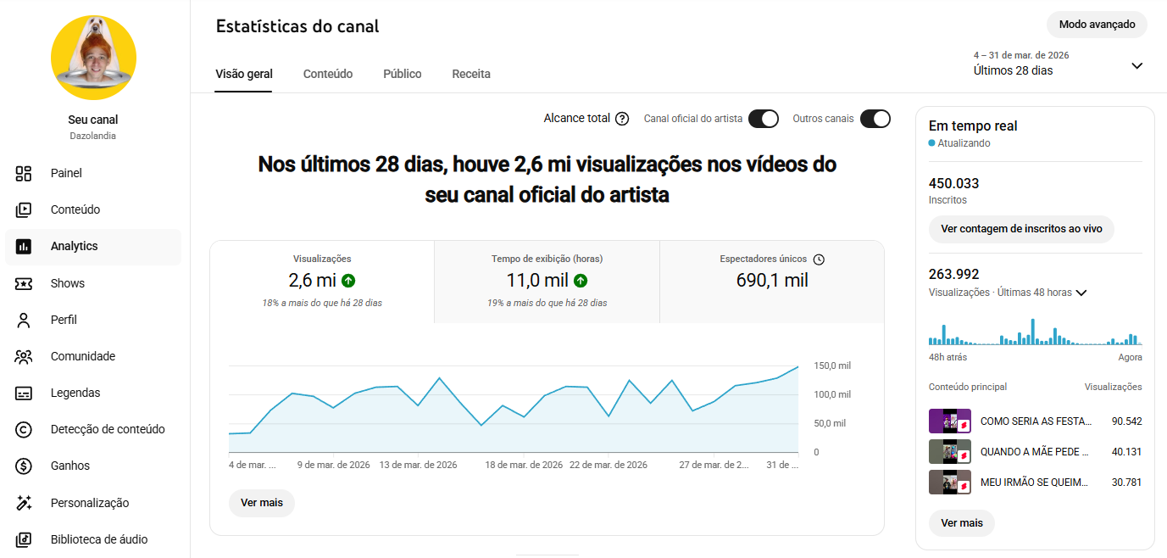
Task: Click the 90.542 views value
Action: pyautogui.click(x=1126, y=421)
